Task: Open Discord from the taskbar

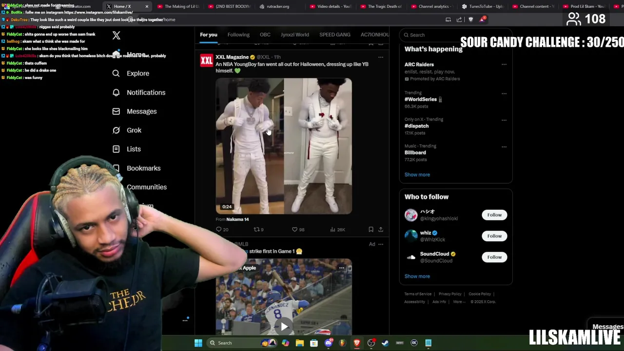Action: pos(328,343)
